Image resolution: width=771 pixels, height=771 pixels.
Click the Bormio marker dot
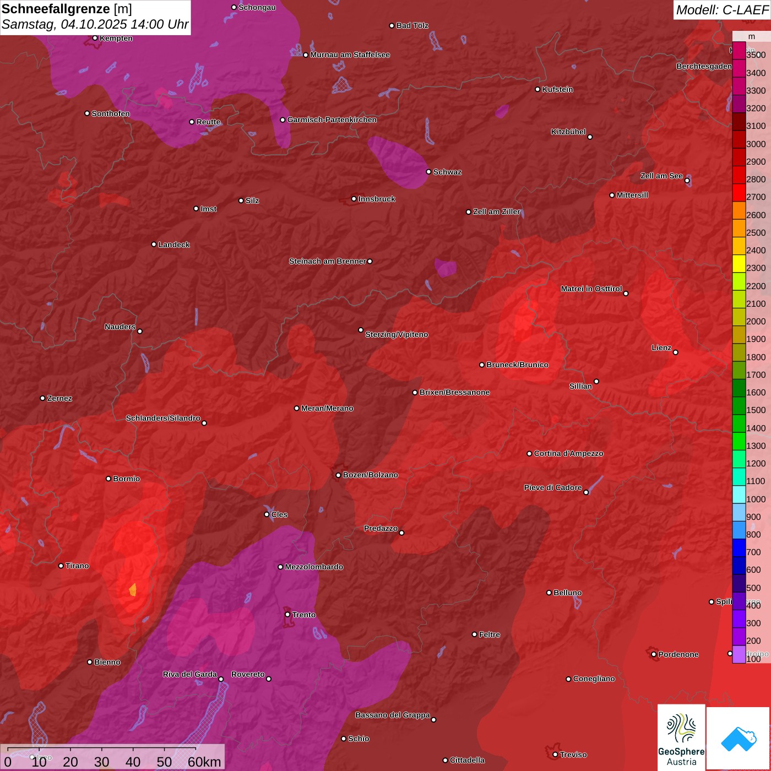(108, 479)
